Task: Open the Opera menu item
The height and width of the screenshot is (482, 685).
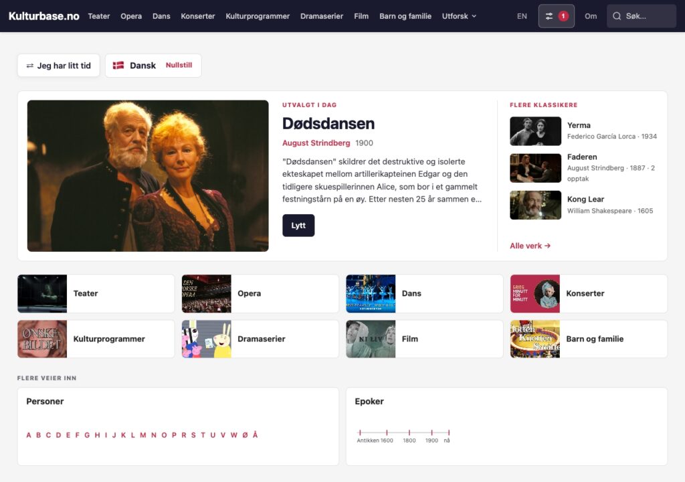Action: [131, 16]
